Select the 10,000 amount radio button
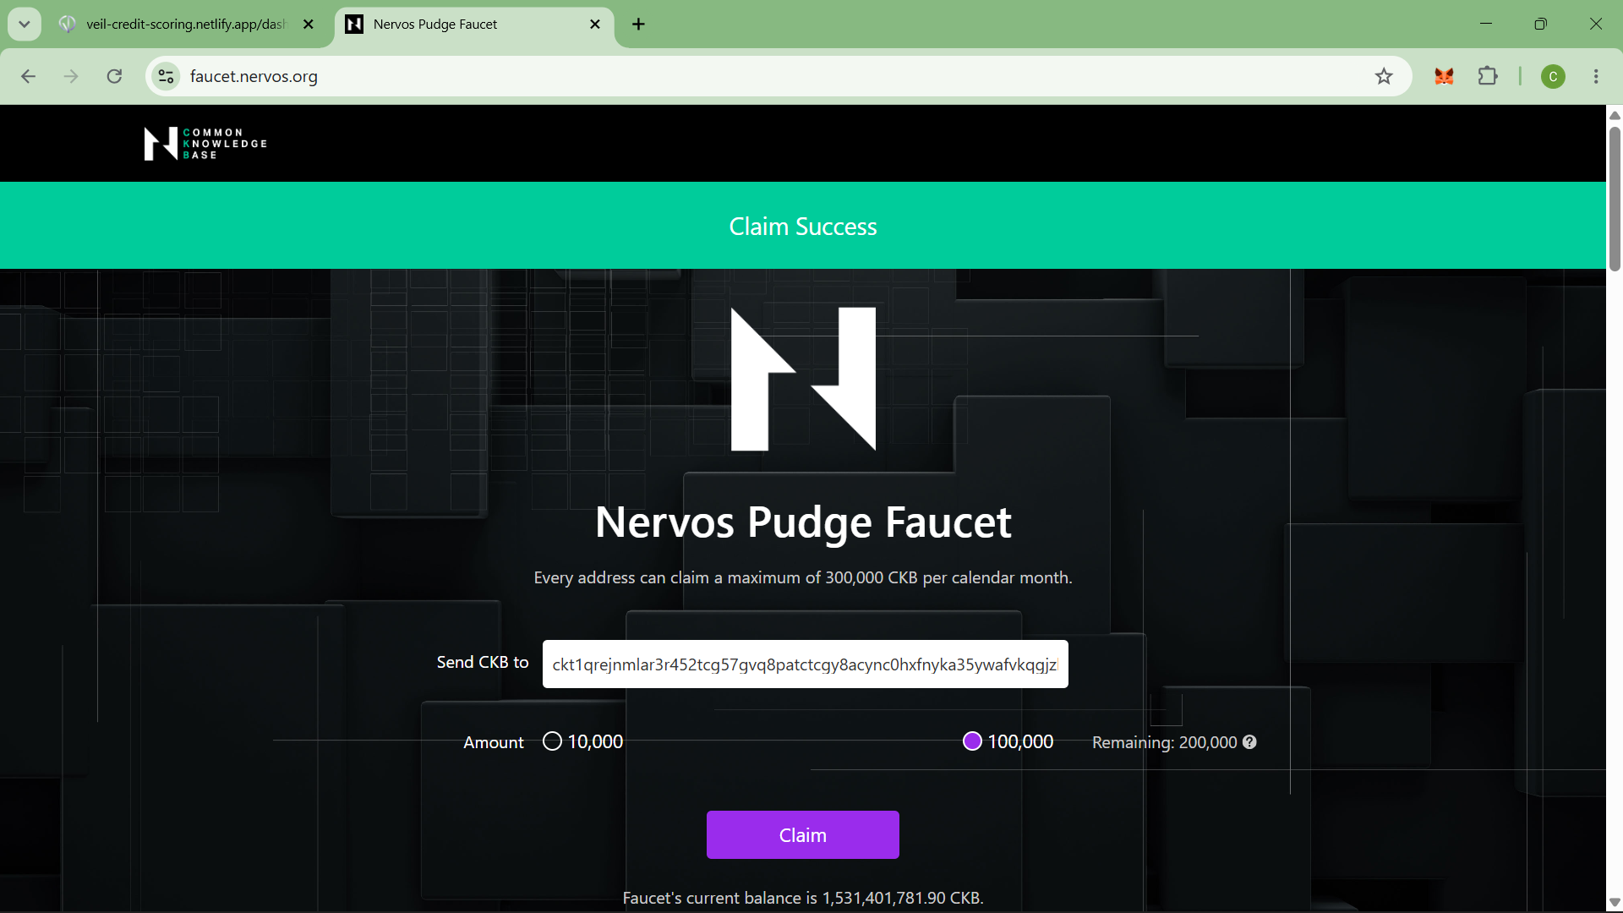 pyautogui.click(x=552, y=741)
